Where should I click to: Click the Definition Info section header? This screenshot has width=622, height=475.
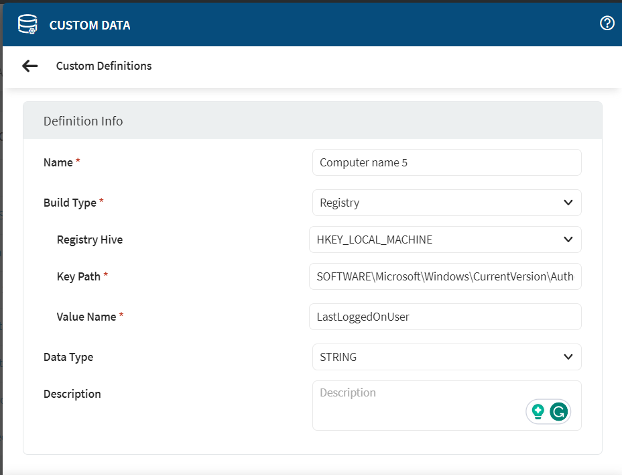(83, 121)
